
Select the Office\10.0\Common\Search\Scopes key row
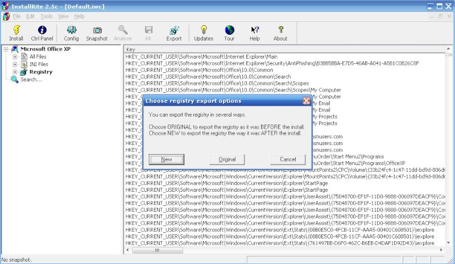pos(217,83)
